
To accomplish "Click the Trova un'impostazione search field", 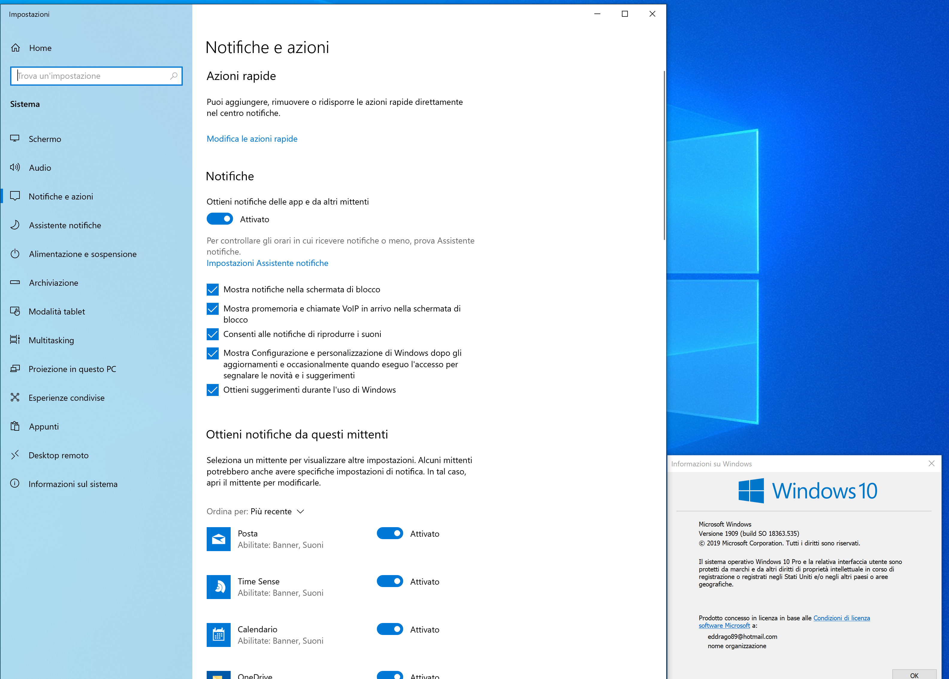I will (96, 76).
